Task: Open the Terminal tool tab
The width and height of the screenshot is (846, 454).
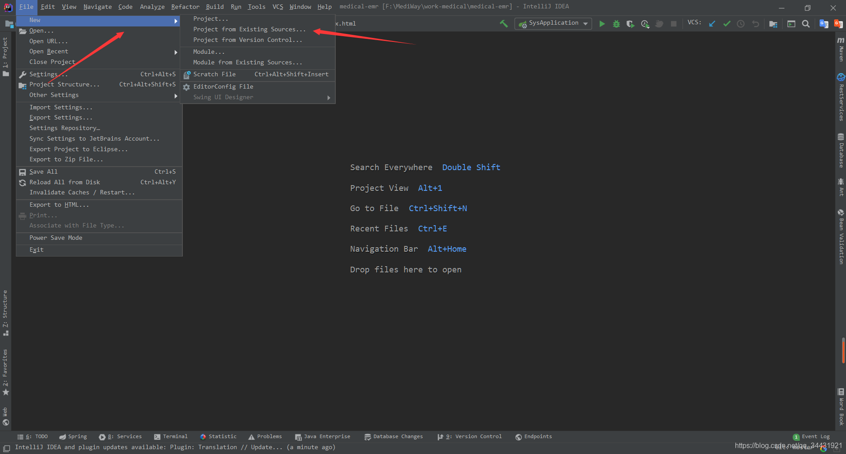Action: point(171,437)
